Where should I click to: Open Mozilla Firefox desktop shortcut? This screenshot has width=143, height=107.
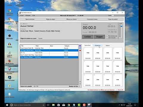click(10, 62)
